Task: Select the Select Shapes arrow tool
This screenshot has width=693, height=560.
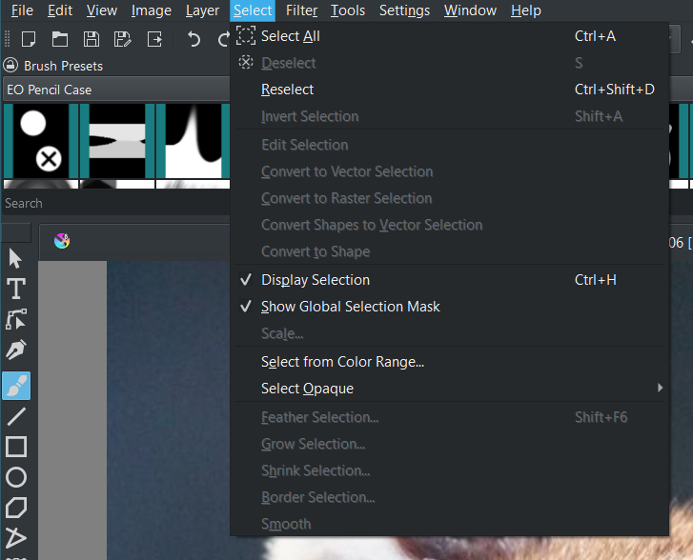Action: (15, 258)
